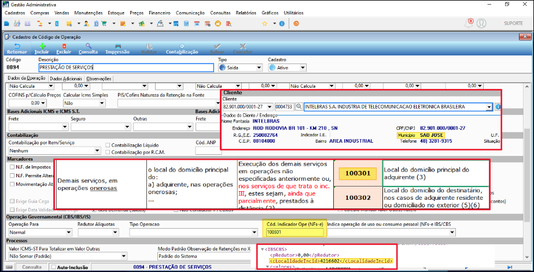Open the Indica operação de uso pessoal dropdown
This screenshot has width=534, height=272.
pos(391,233)
